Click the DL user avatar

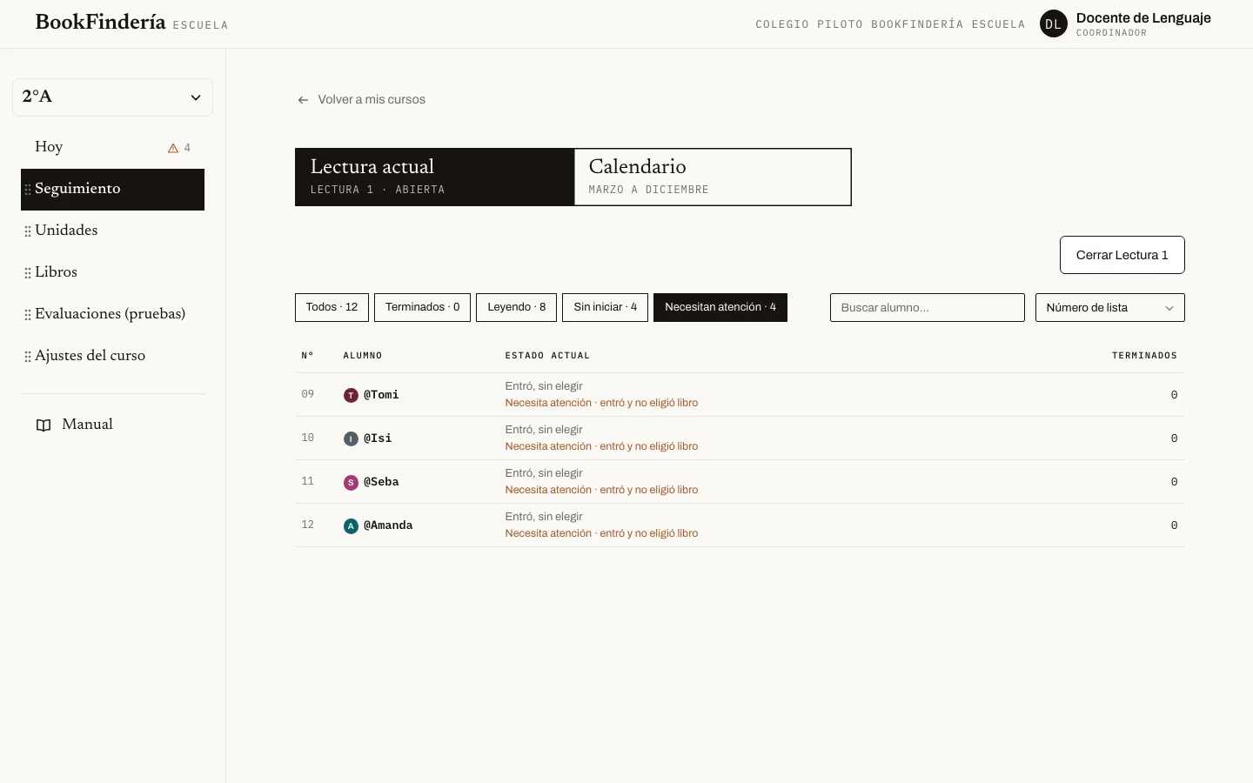coord(1054,24)
